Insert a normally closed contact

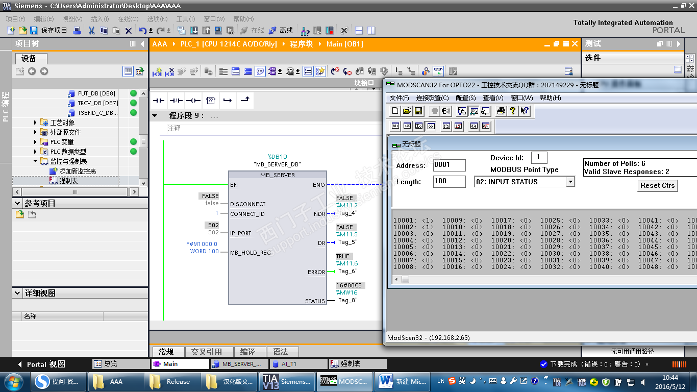point(176,101)
